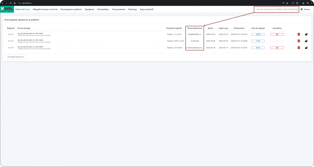Open the Рабочий стол tab
The image size is (314, 167).
[x=23, y=9]
